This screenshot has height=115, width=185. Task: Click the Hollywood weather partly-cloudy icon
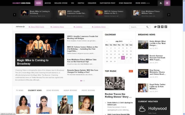(142, 109)
